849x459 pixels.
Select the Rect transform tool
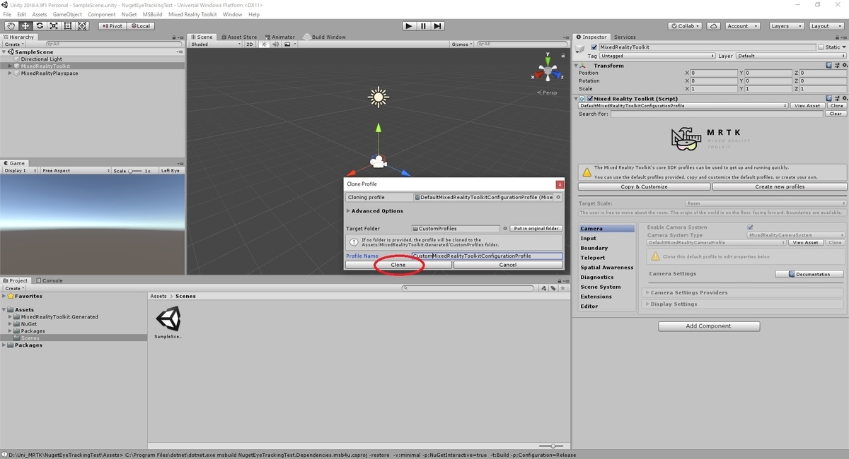point(68,25)
